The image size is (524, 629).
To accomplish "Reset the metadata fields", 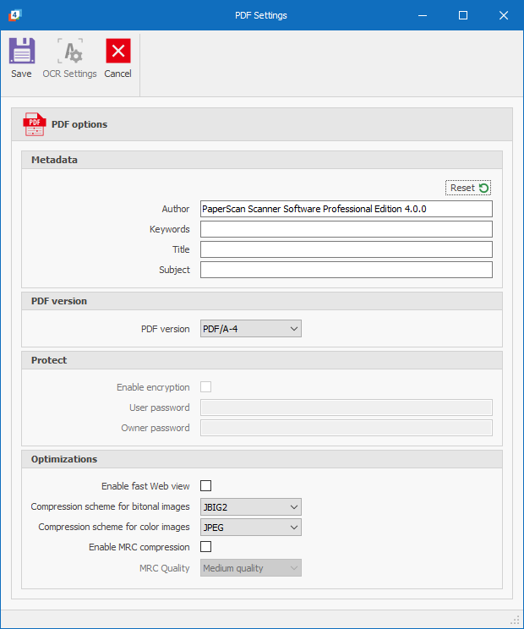I will click(x=468, y=188).
